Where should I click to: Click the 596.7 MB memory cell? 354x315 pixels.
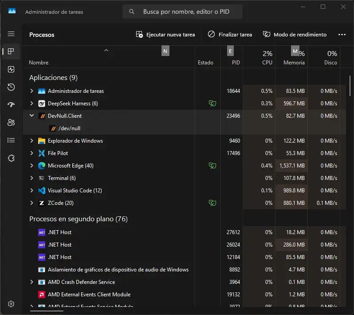tap(291, 104)
